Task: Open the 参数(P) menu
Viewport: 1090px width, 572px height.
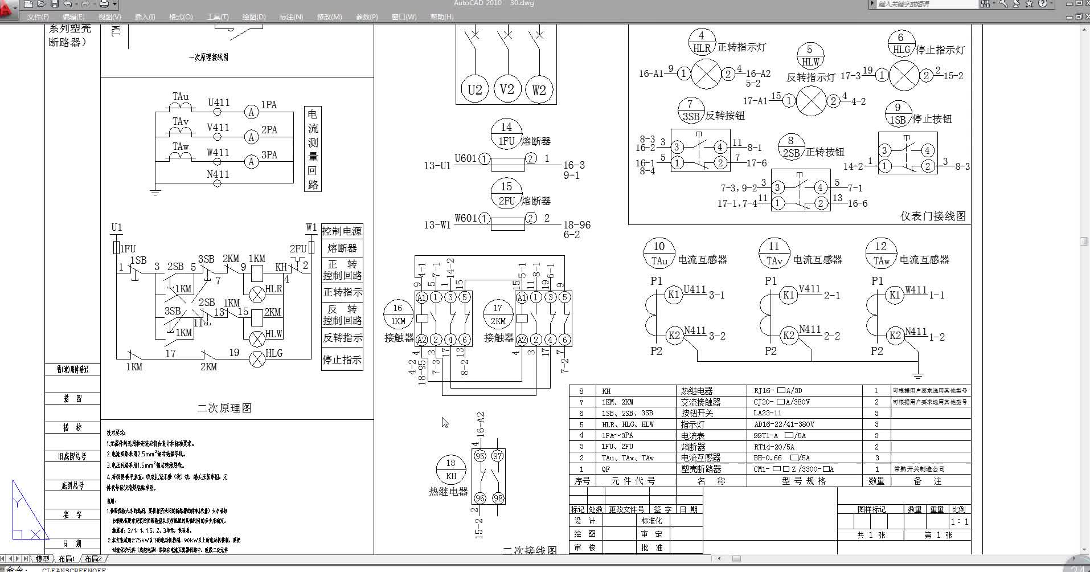Action: click(367, 17)
